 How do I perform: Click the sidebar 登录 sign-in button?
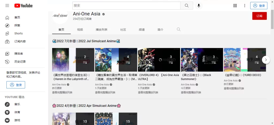pyautogui.click(x=16, y=85)
